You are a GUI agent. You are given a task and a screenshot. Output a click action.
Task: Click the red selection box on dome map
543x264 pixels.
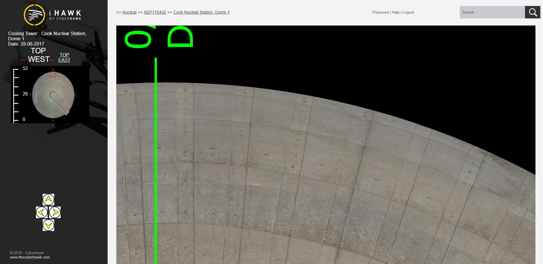[x=53, y=74]
